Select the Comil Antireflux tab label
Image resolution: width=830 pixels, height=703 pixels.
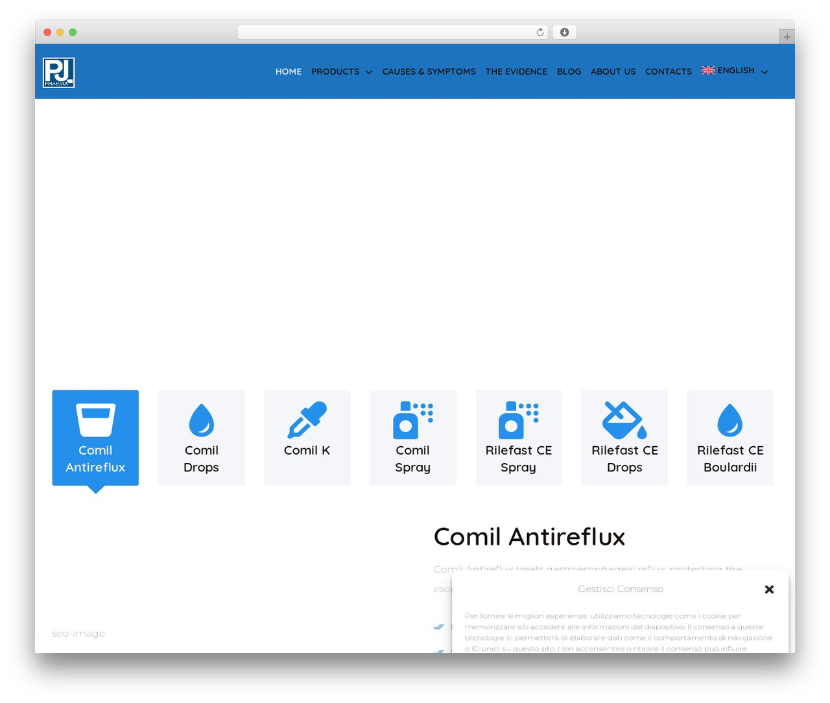tap(95, 459)
